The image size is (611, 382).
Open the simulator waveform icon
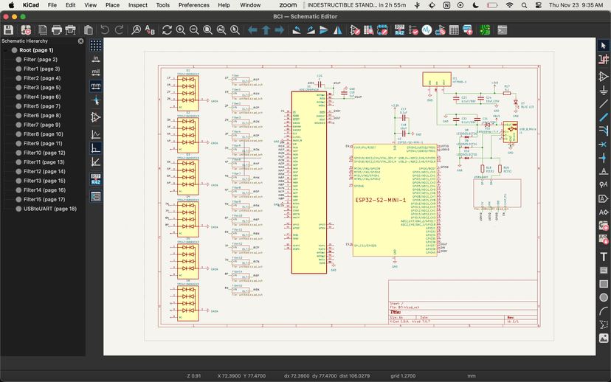point(427,30)
